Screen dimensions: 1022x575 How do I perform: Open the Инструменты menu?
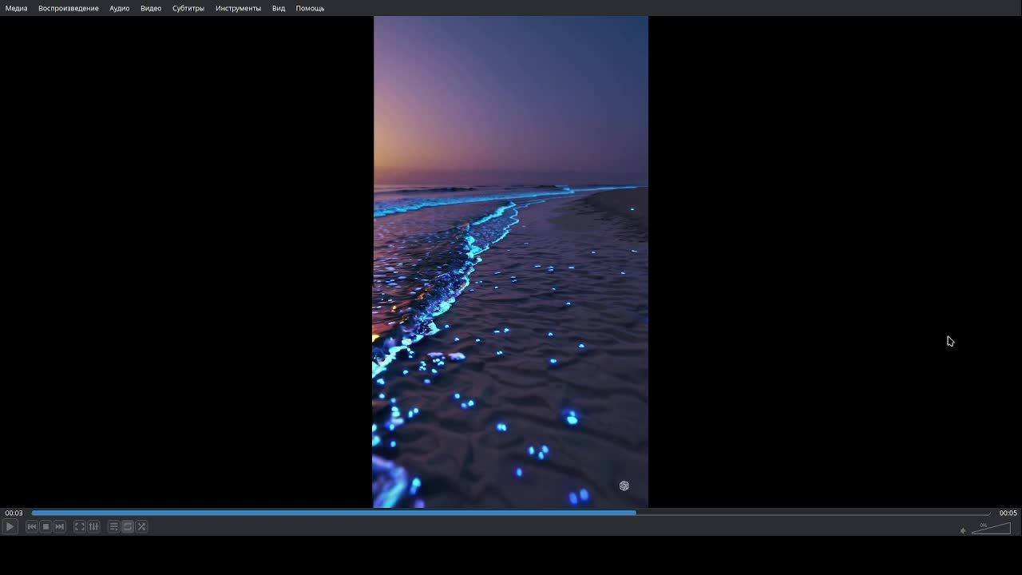pyautogui.click(x=238, y=8)
